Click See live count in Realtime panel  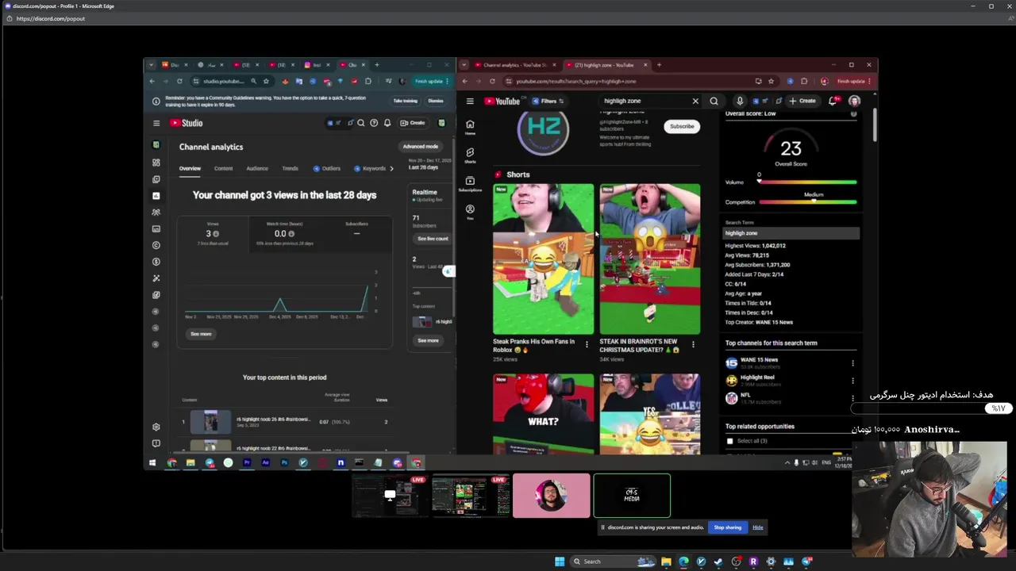[x=433, y=239]
